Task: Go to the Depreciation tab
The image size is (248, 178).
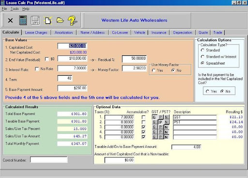Action: (183, 32)
